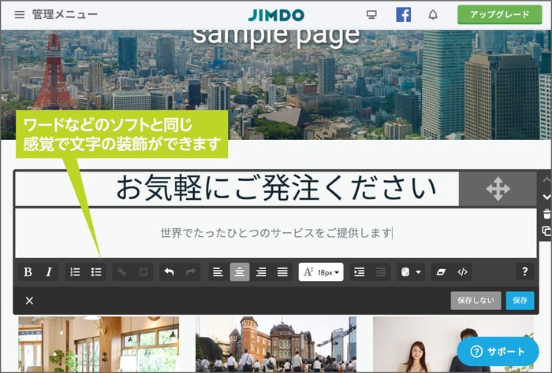The image size is (552, 373).
Task: Move the element down with chevron
Action: 546,197
